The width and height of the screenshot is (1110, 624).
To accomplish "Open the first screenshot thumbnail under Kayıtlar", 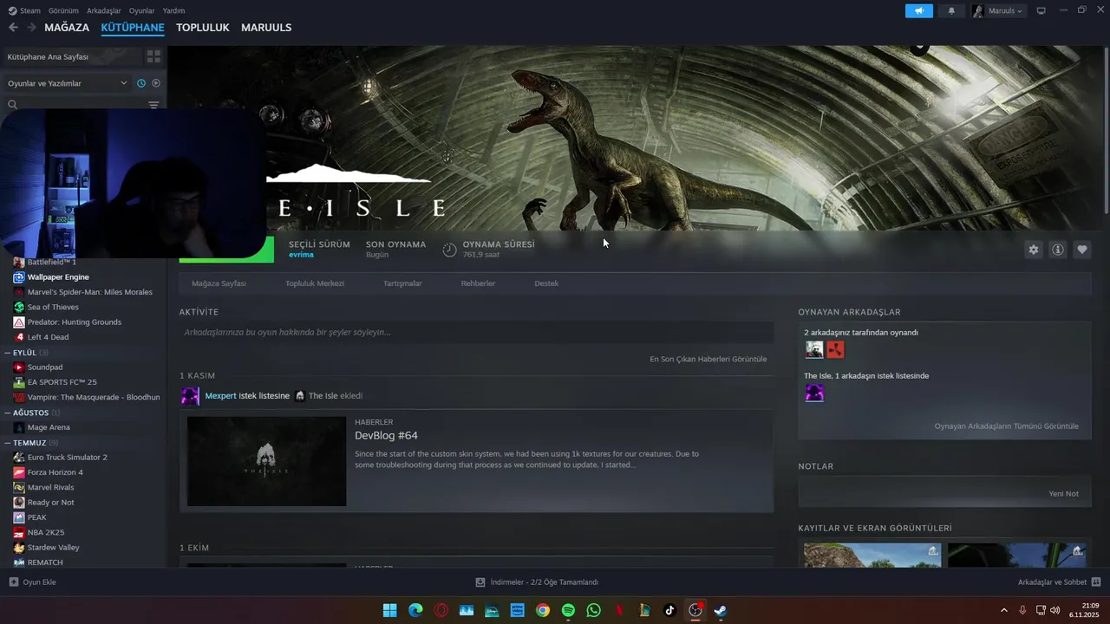I will click(872, 555).
